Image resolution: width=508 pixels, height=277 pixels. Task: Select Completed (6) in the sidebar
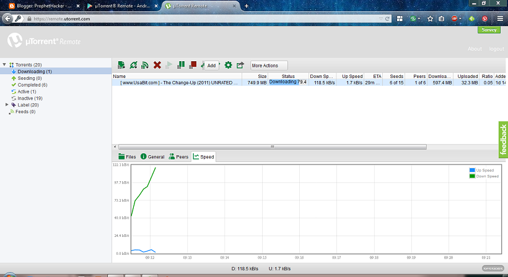tap(32, 85)
